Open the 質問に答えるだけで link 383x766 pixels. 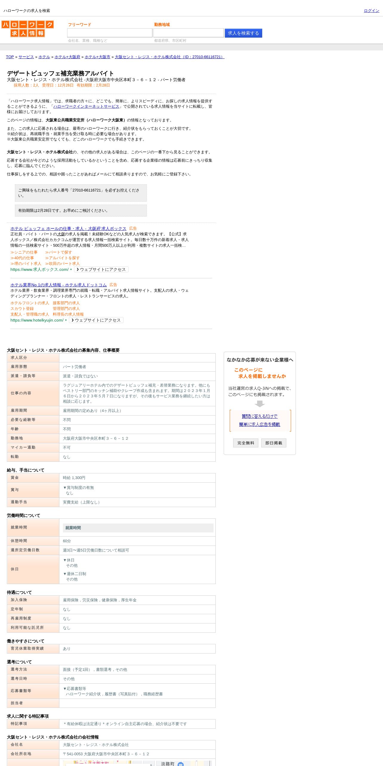[260, 416]
